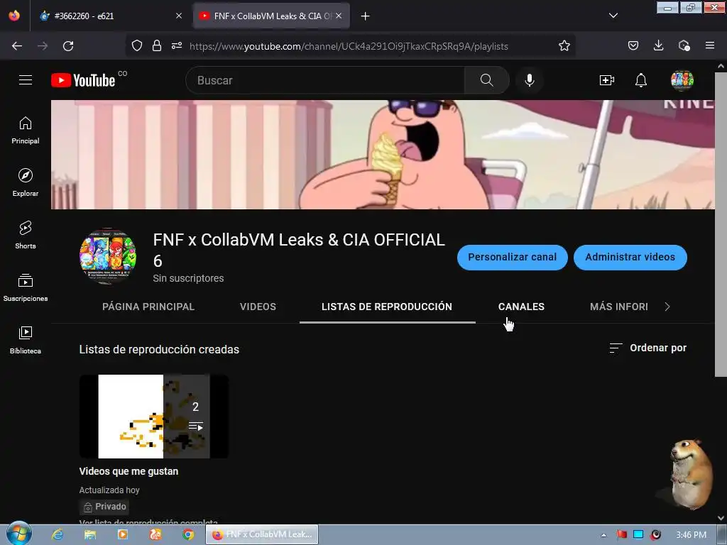
Task: Click the Firefox taskbar window button
Action: coord(263,534)
